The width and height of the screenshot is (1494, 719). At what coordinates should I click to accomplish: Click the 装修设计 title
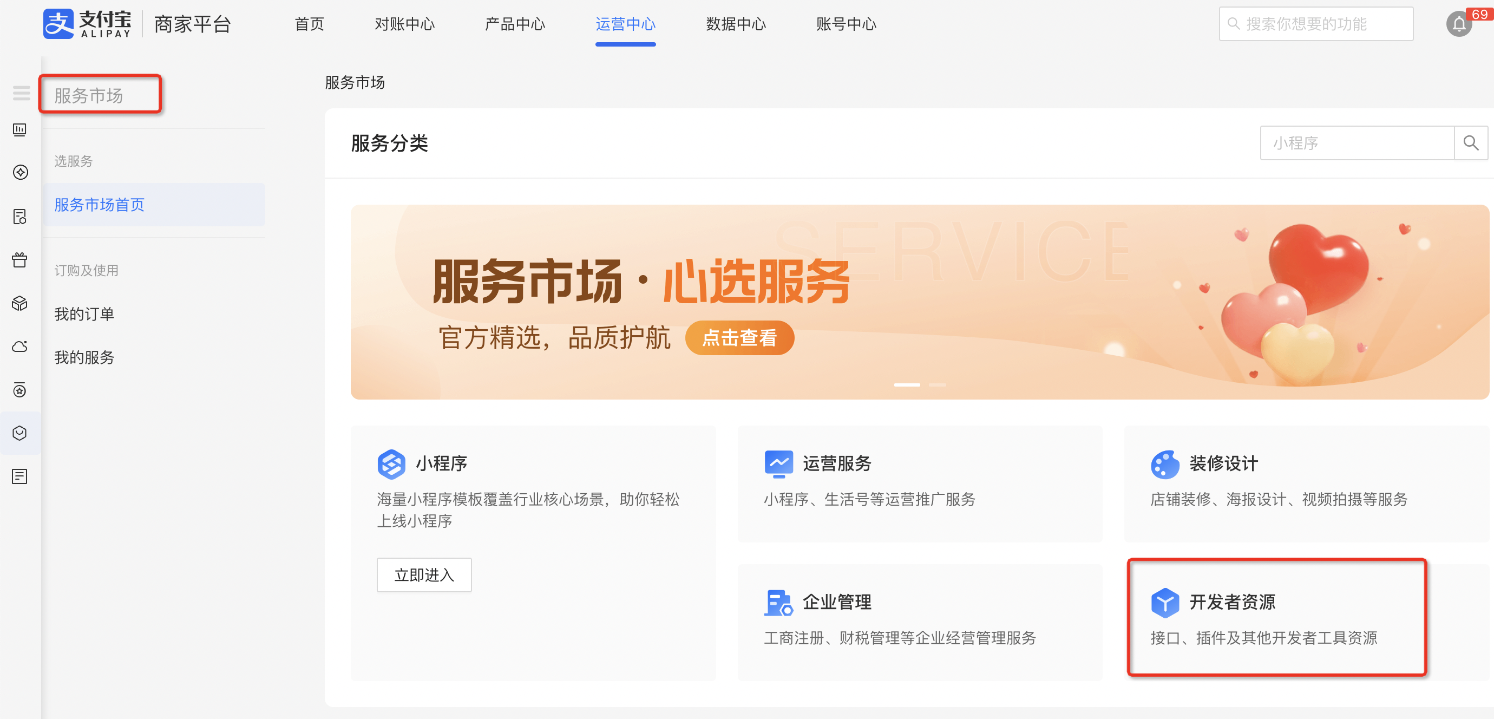(x=1224, y=463)
